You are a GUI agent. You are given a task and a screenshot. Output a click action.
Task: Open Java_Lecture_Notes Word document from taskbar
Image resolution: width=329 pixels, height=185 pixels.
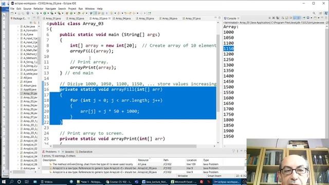(x=155, y=182)
